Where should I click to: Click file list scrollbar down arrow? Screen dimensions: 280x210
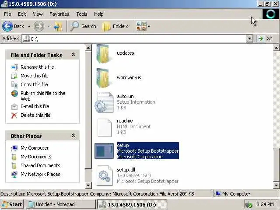click(276, 185)
